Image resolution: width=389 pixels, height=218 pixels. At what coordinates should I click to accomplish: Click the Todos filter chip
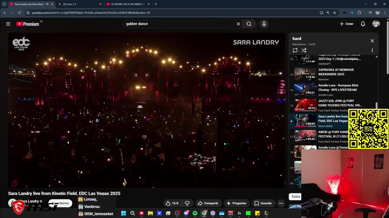pyautogui.click(x=295, y=197)
